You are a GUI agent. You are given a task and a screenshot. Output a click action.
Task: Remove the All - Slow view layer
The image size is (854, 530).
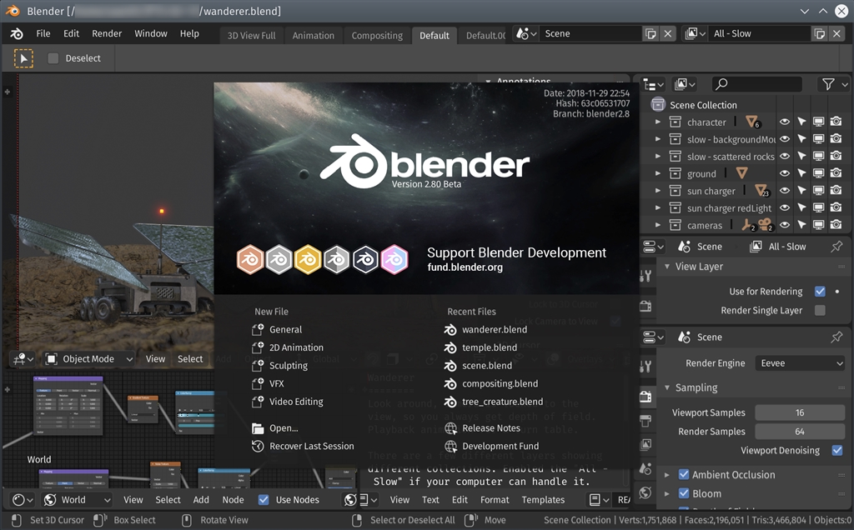[837, 33]
